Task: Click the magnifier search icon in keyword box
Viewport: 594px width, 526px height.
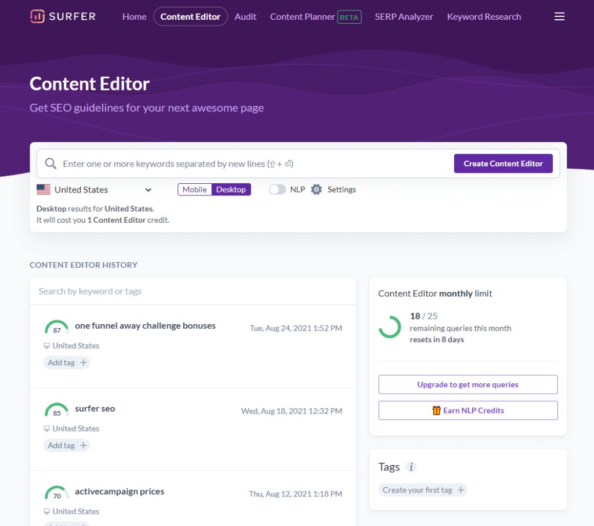Action: [x=50, y=164]
